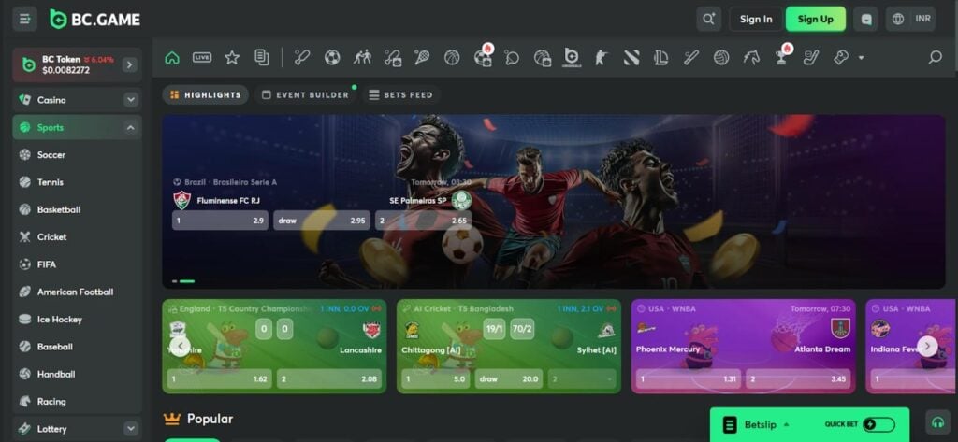Bet on draw at odds 2.95
Image resolution: width=958 pixels, height=442 pixels.
point(322,221)
